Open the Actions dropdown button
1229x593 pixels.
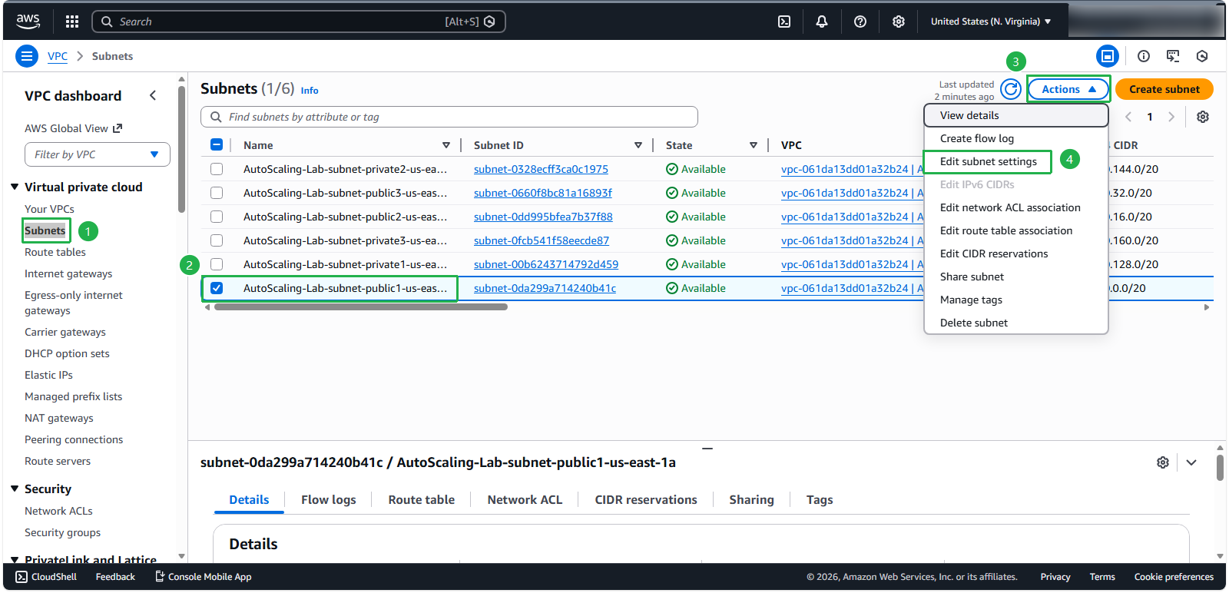(x=1068, y=89)
